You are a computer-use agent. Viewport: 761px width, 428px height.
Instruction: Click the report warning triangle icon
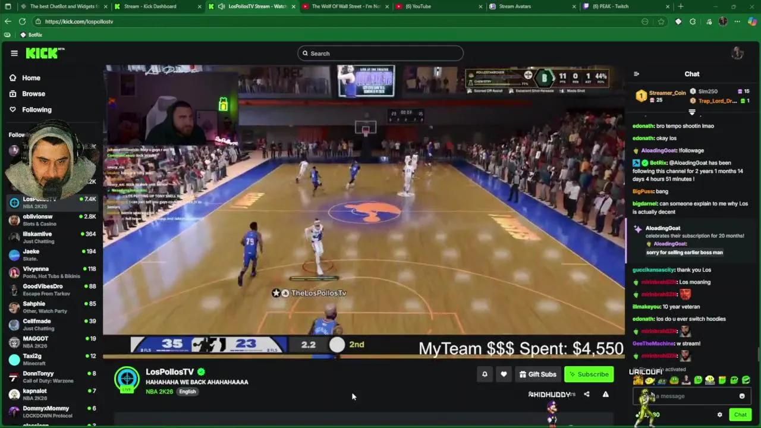point(605,394)
